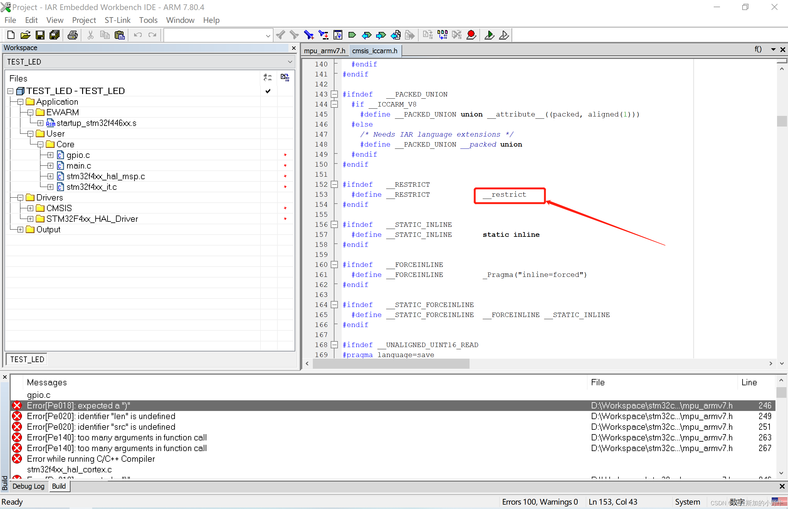Expand the CMSIS folder node
788x509 pixels.
tap(30, 208)
